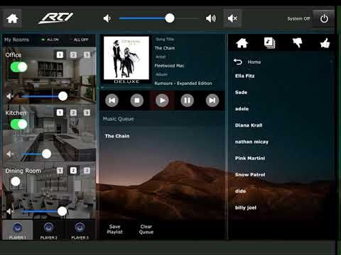Assign Dining Room to player 2
The height and width of the screenshot is (255, 341).
click(x=73, y=170)
